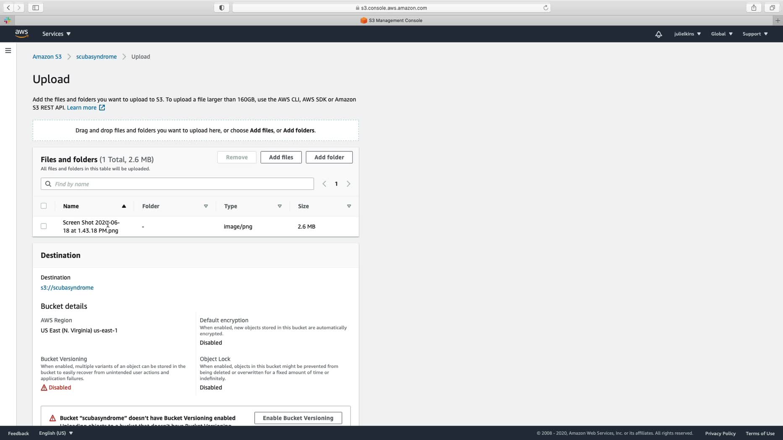Open the pinned Slack tab
Image resolution: width=783 pixels, height=440 pixels.
(x=7, y=20)
